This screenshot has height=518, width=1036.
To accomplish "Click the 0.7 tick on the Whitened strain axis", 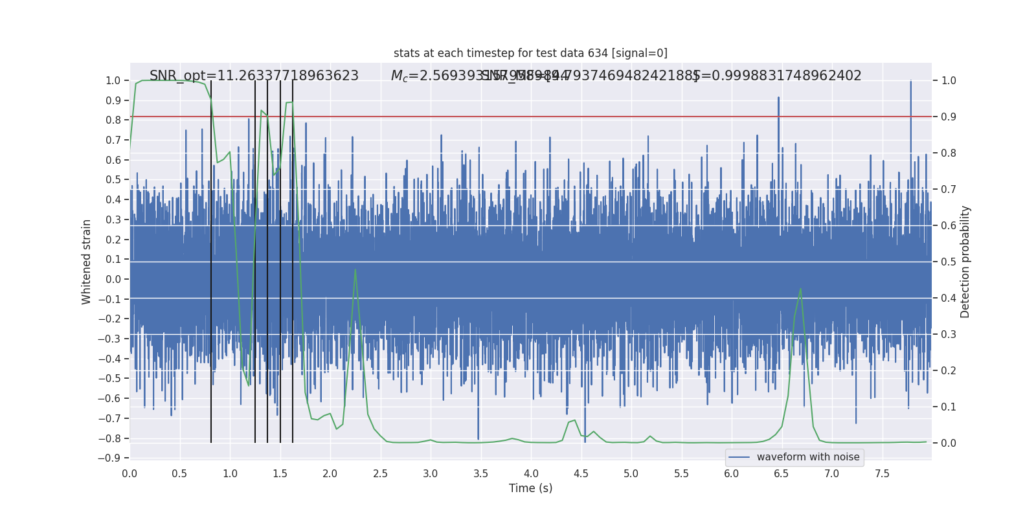I will pyautogui.click(x=113, y=140).
